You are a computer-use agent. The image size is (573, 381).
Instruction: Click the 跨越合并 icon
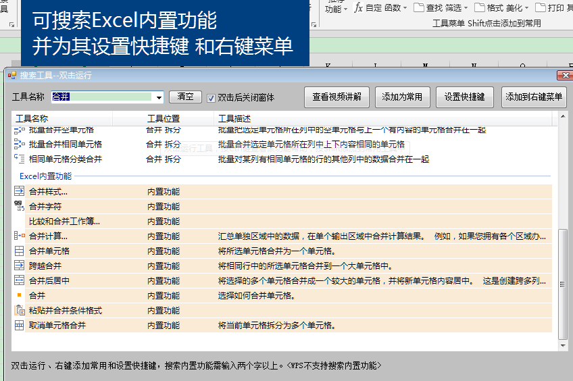[19, 266]
